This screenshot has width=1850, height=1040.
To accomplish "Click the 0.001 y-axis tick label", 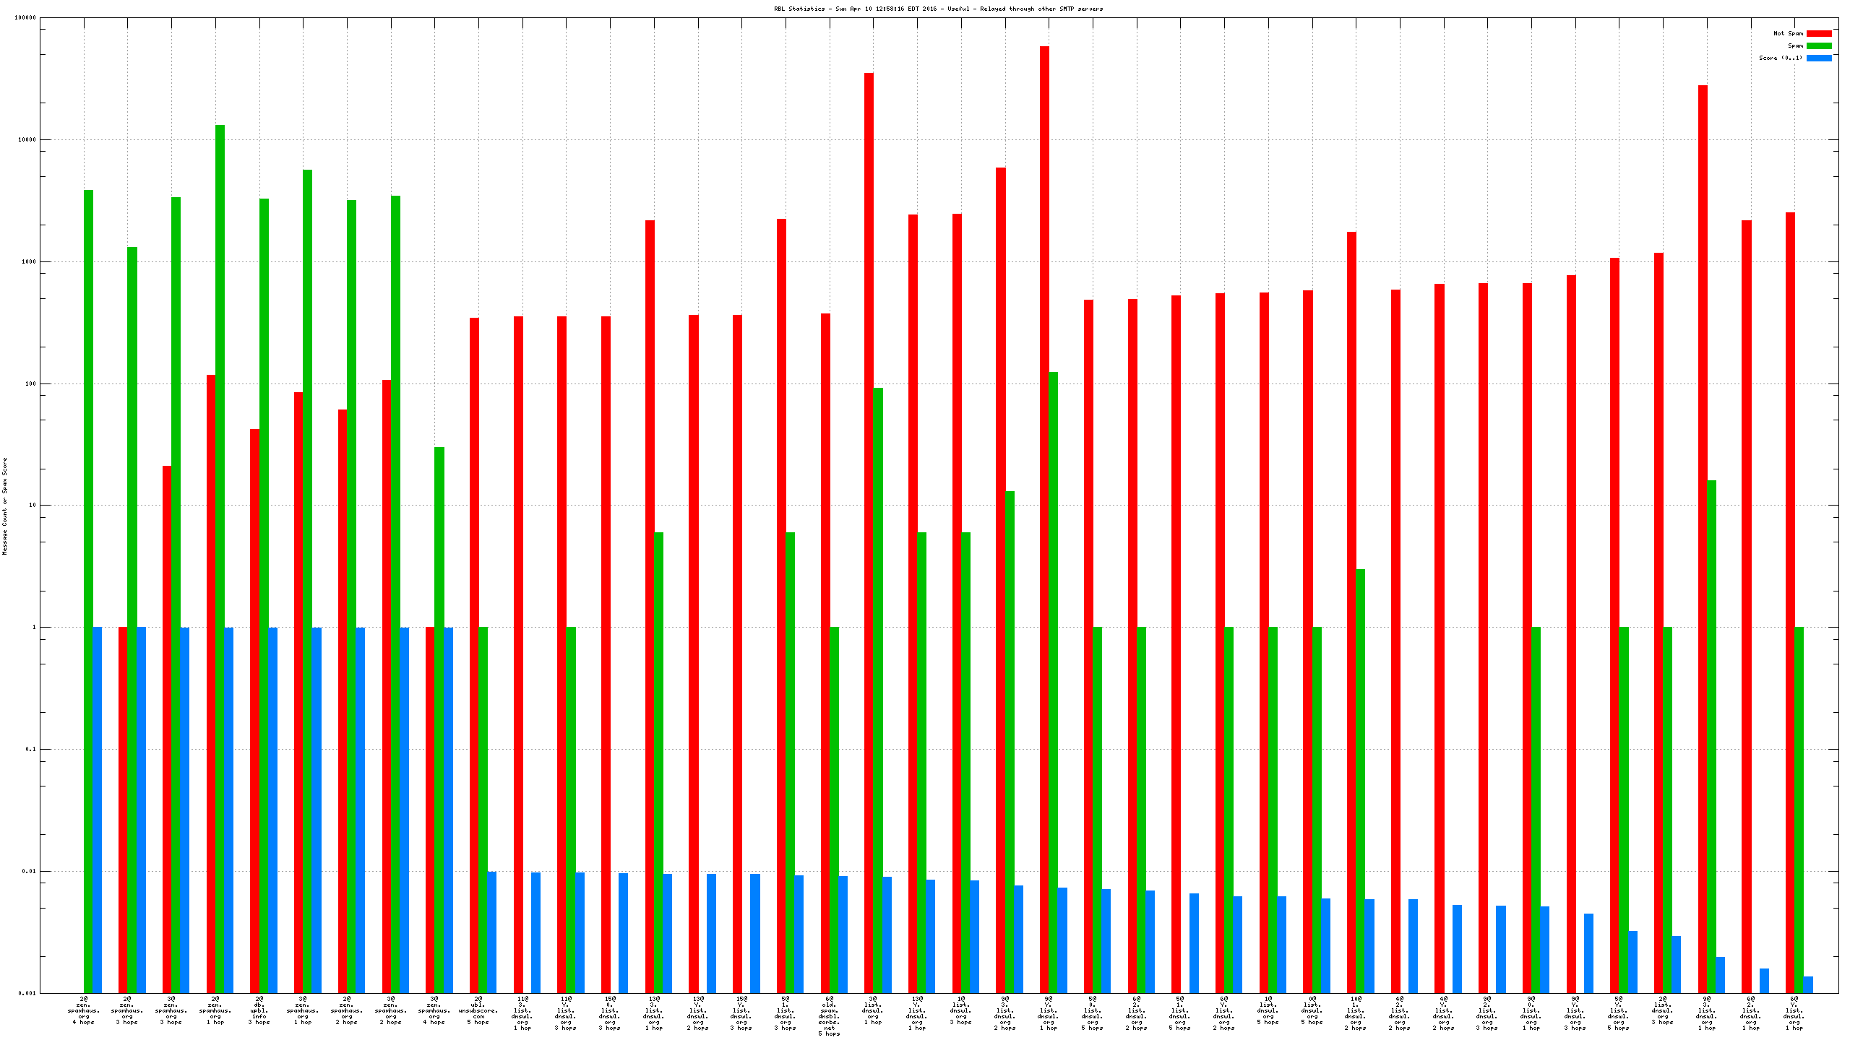I will pos(27,993).
